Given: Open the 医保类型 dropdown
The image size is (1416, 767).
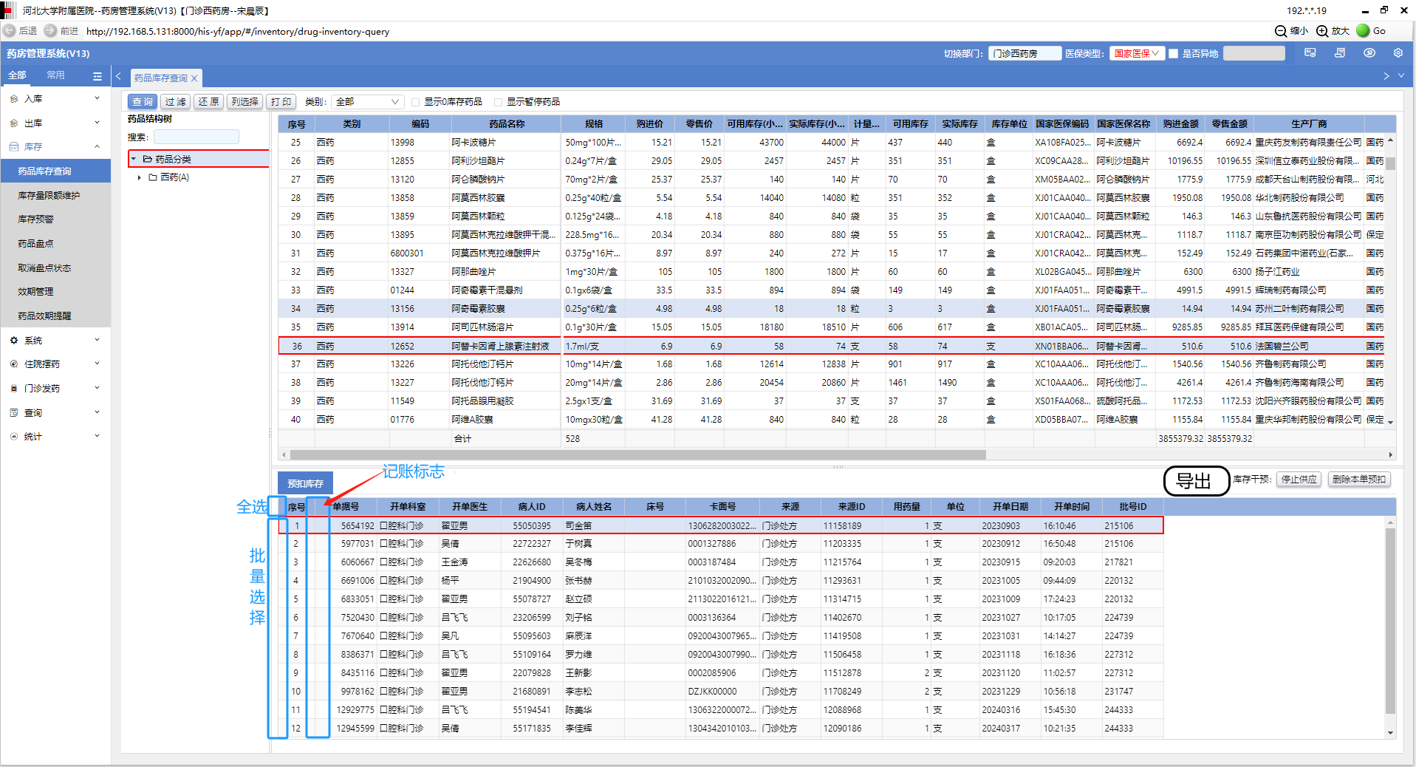Looking at the screenshot, I should [1136, 54].
